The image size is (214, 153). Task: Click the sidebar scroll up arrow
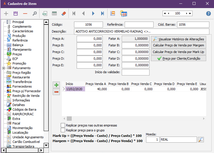46,22
